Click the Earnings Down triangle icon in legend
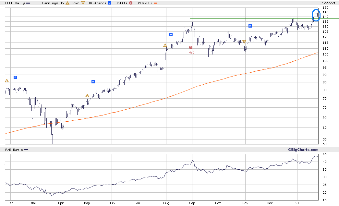 click(83, 3)
